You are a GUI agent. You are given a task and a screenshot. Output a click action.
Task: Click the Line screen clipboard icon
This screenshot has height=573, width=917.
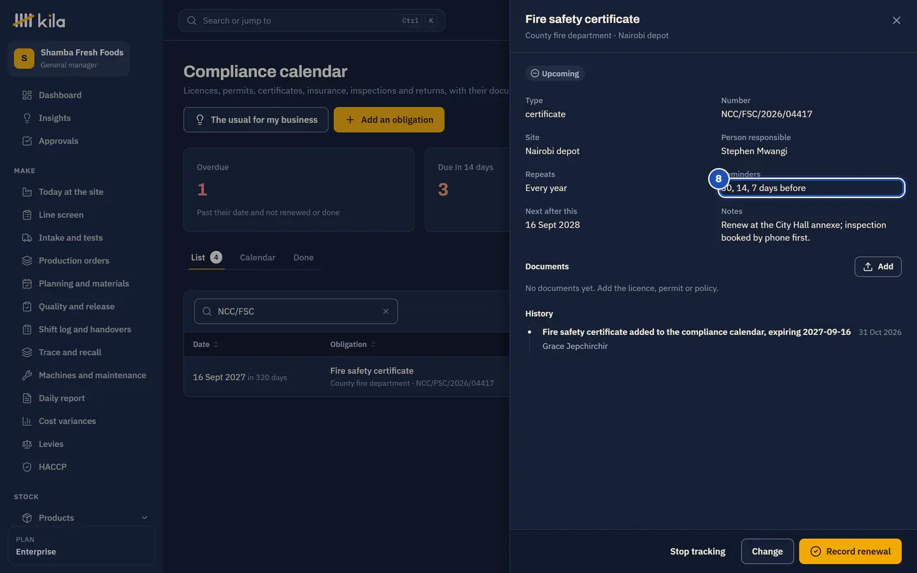tap(27, 215)
